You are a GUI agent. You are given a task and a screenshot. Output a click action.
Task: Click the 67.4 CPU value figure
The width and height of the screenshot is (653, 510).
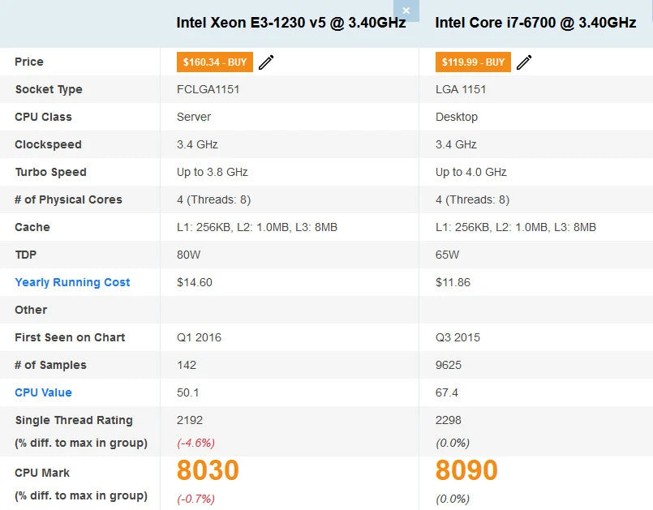coord(446,392)
